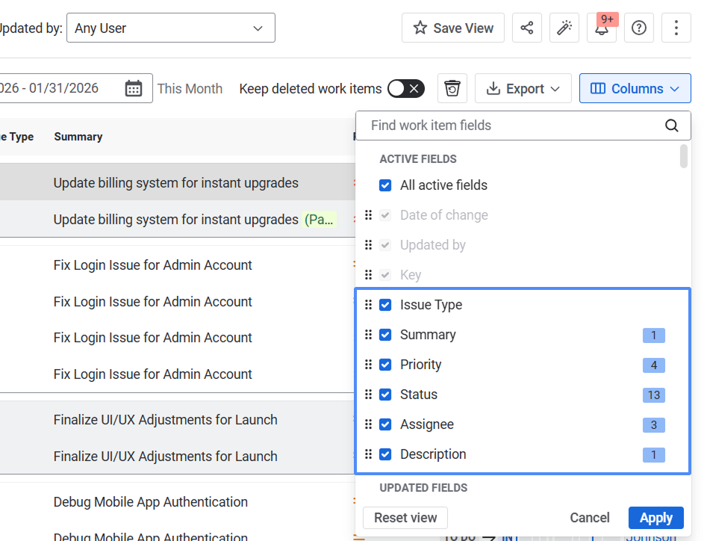The height and width of the screenshot is (541, 707).
Task: Uncheck the All active fields checkbox
Action: pos(385,185)
